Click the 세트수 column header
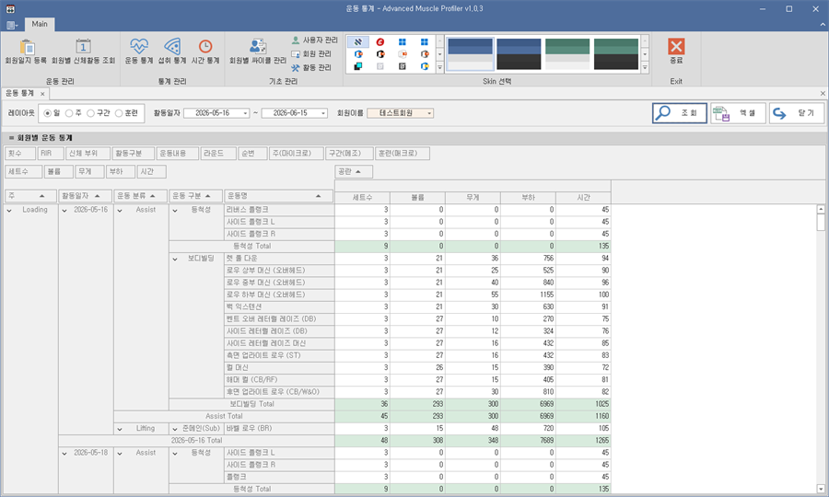 click(x=363, y=198)
